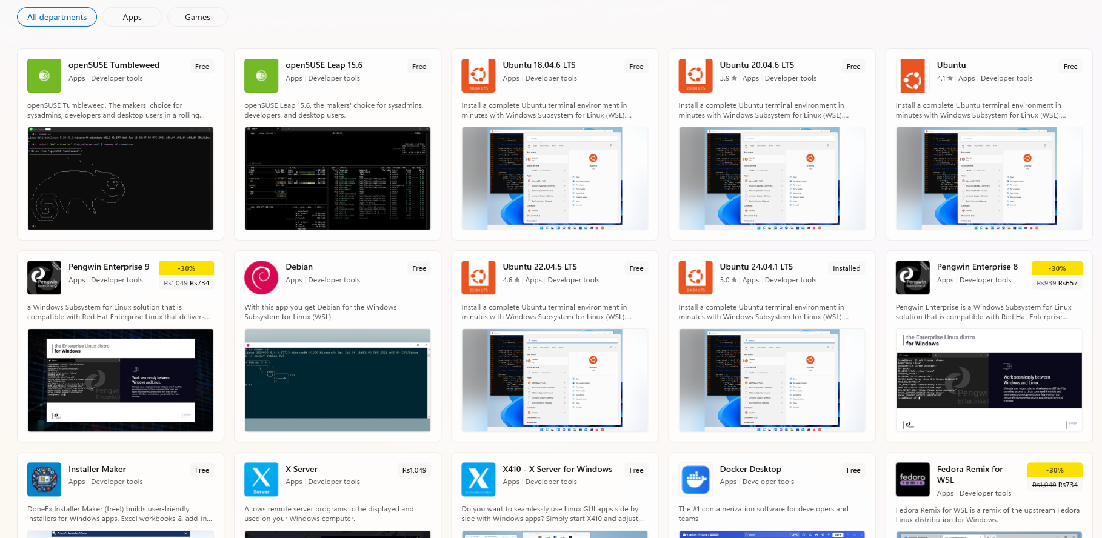The width and height of the screenshot is (1102, 538).
Task: Open the Docker Desktop whale icon
Action: pyautogui.click(x=695, y=479)
